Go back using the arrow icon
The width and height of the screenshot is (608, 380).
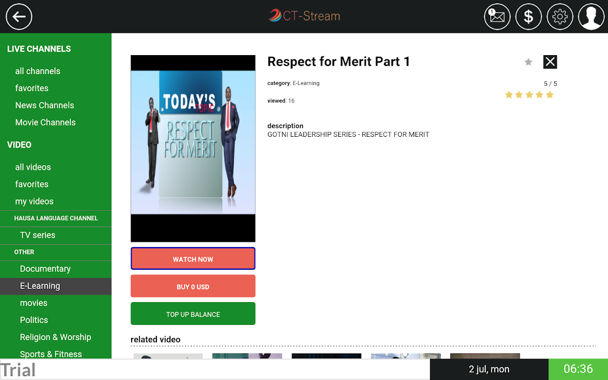[x=19, y=17]
